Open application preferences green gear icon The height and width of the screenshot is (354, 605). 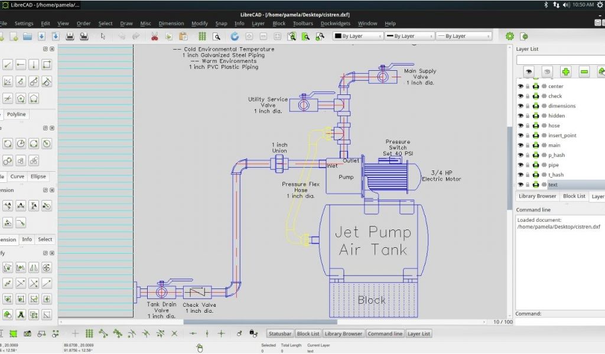(x=510, y=36)
